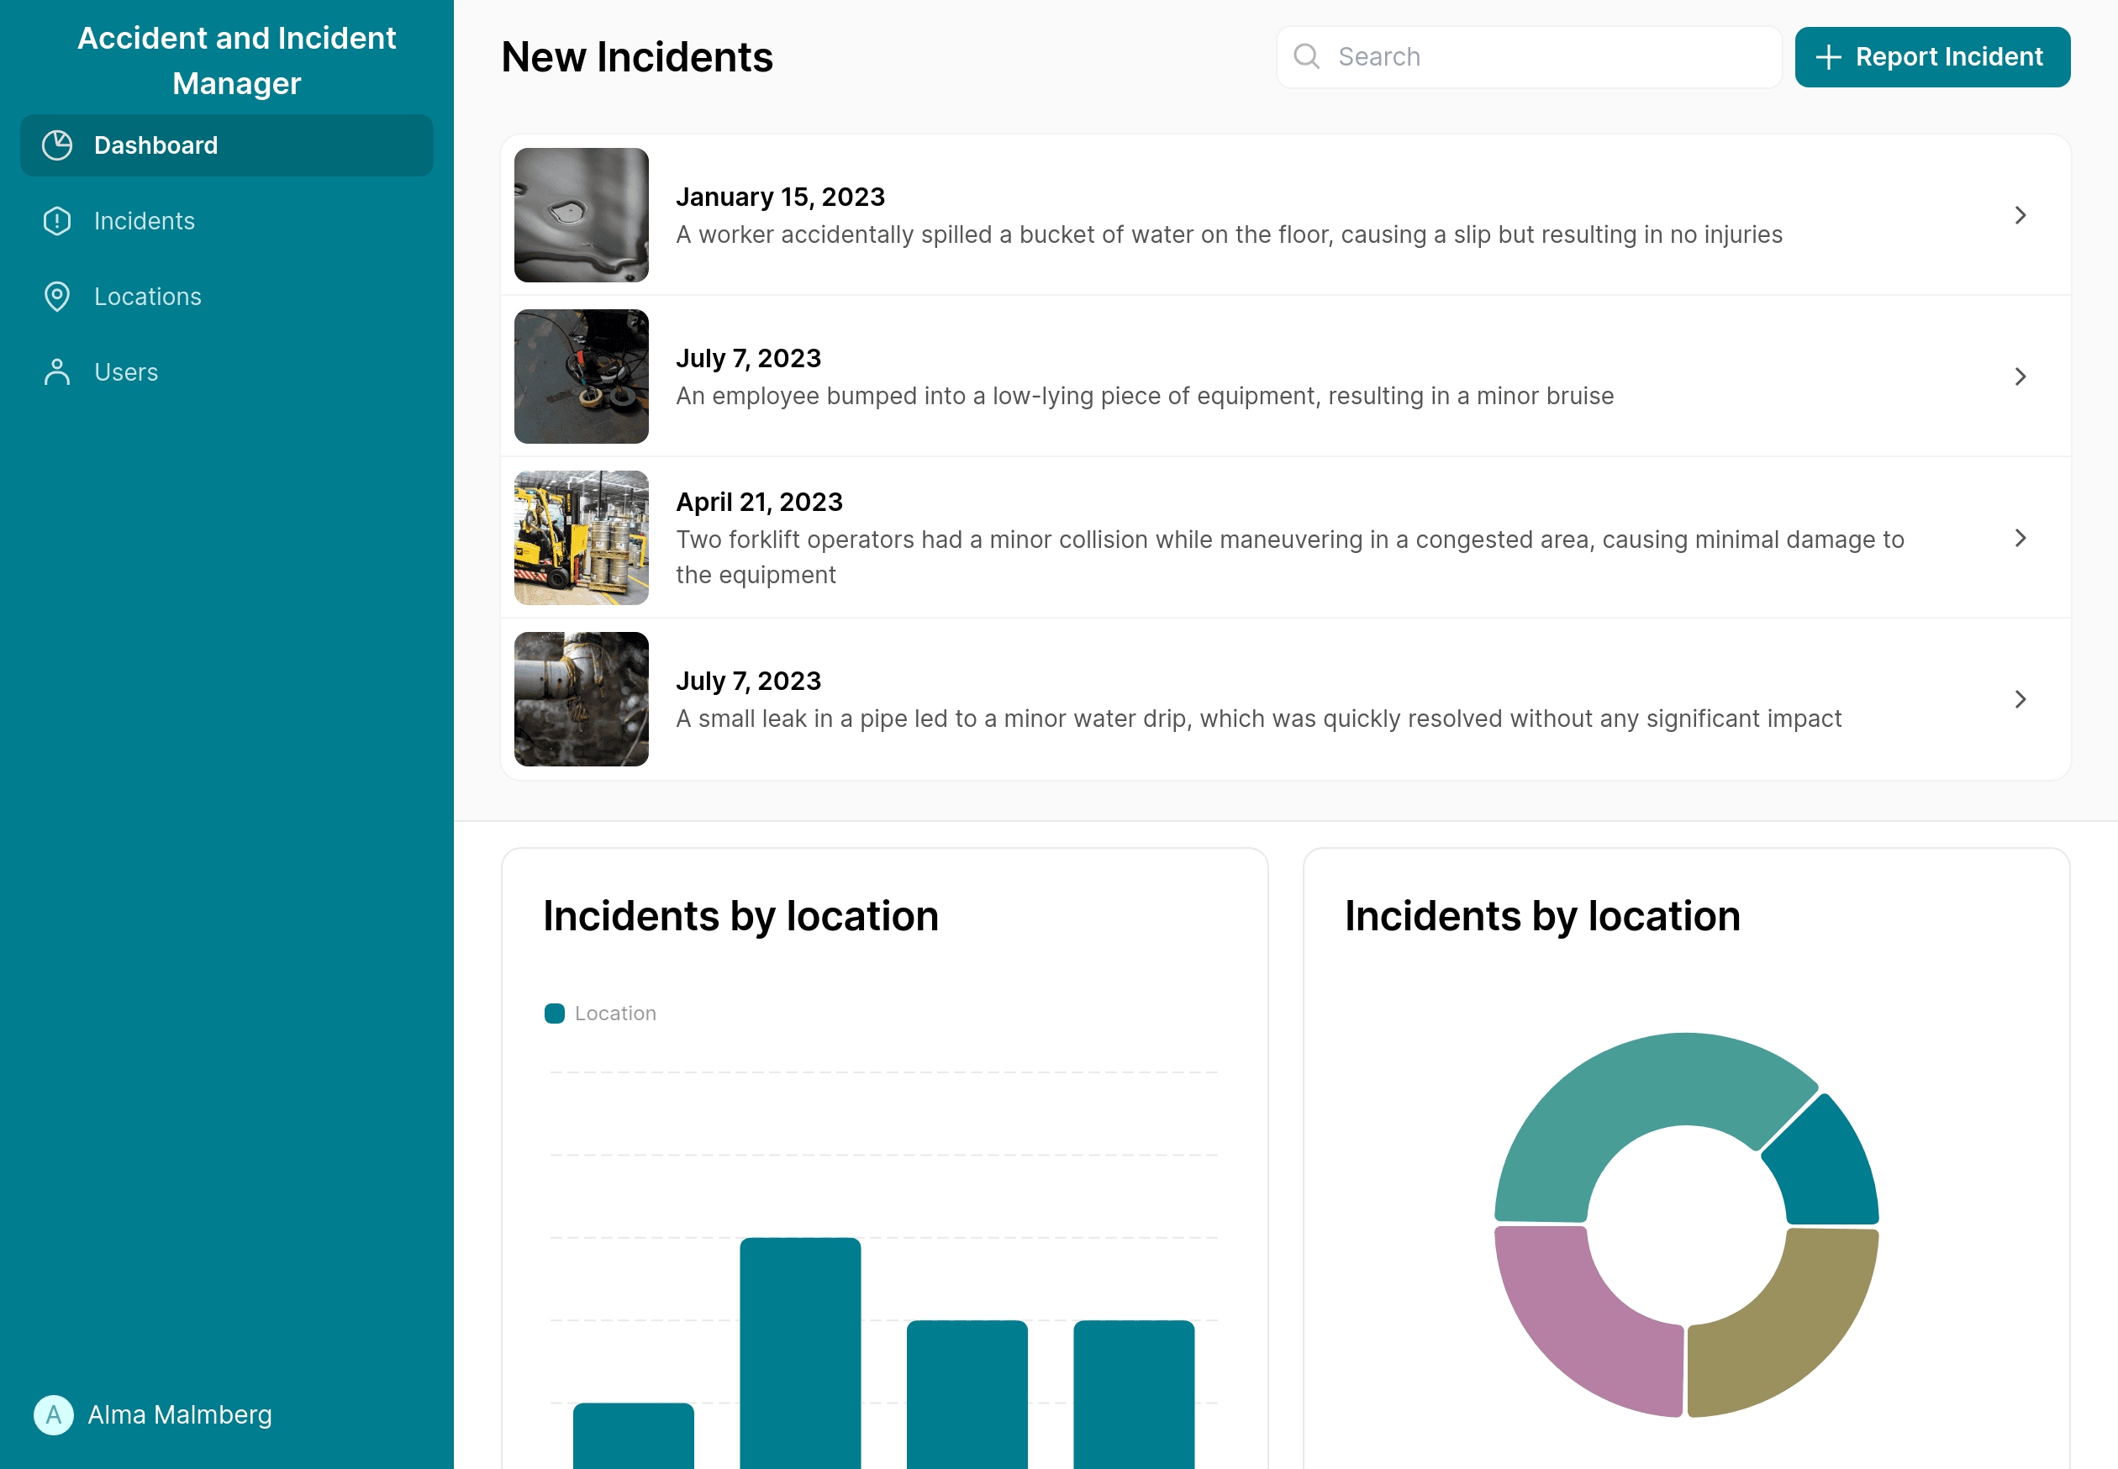Open chevron for April 21, 2023 incident
This screenshot has width=2118, height=1469.
2021,538
